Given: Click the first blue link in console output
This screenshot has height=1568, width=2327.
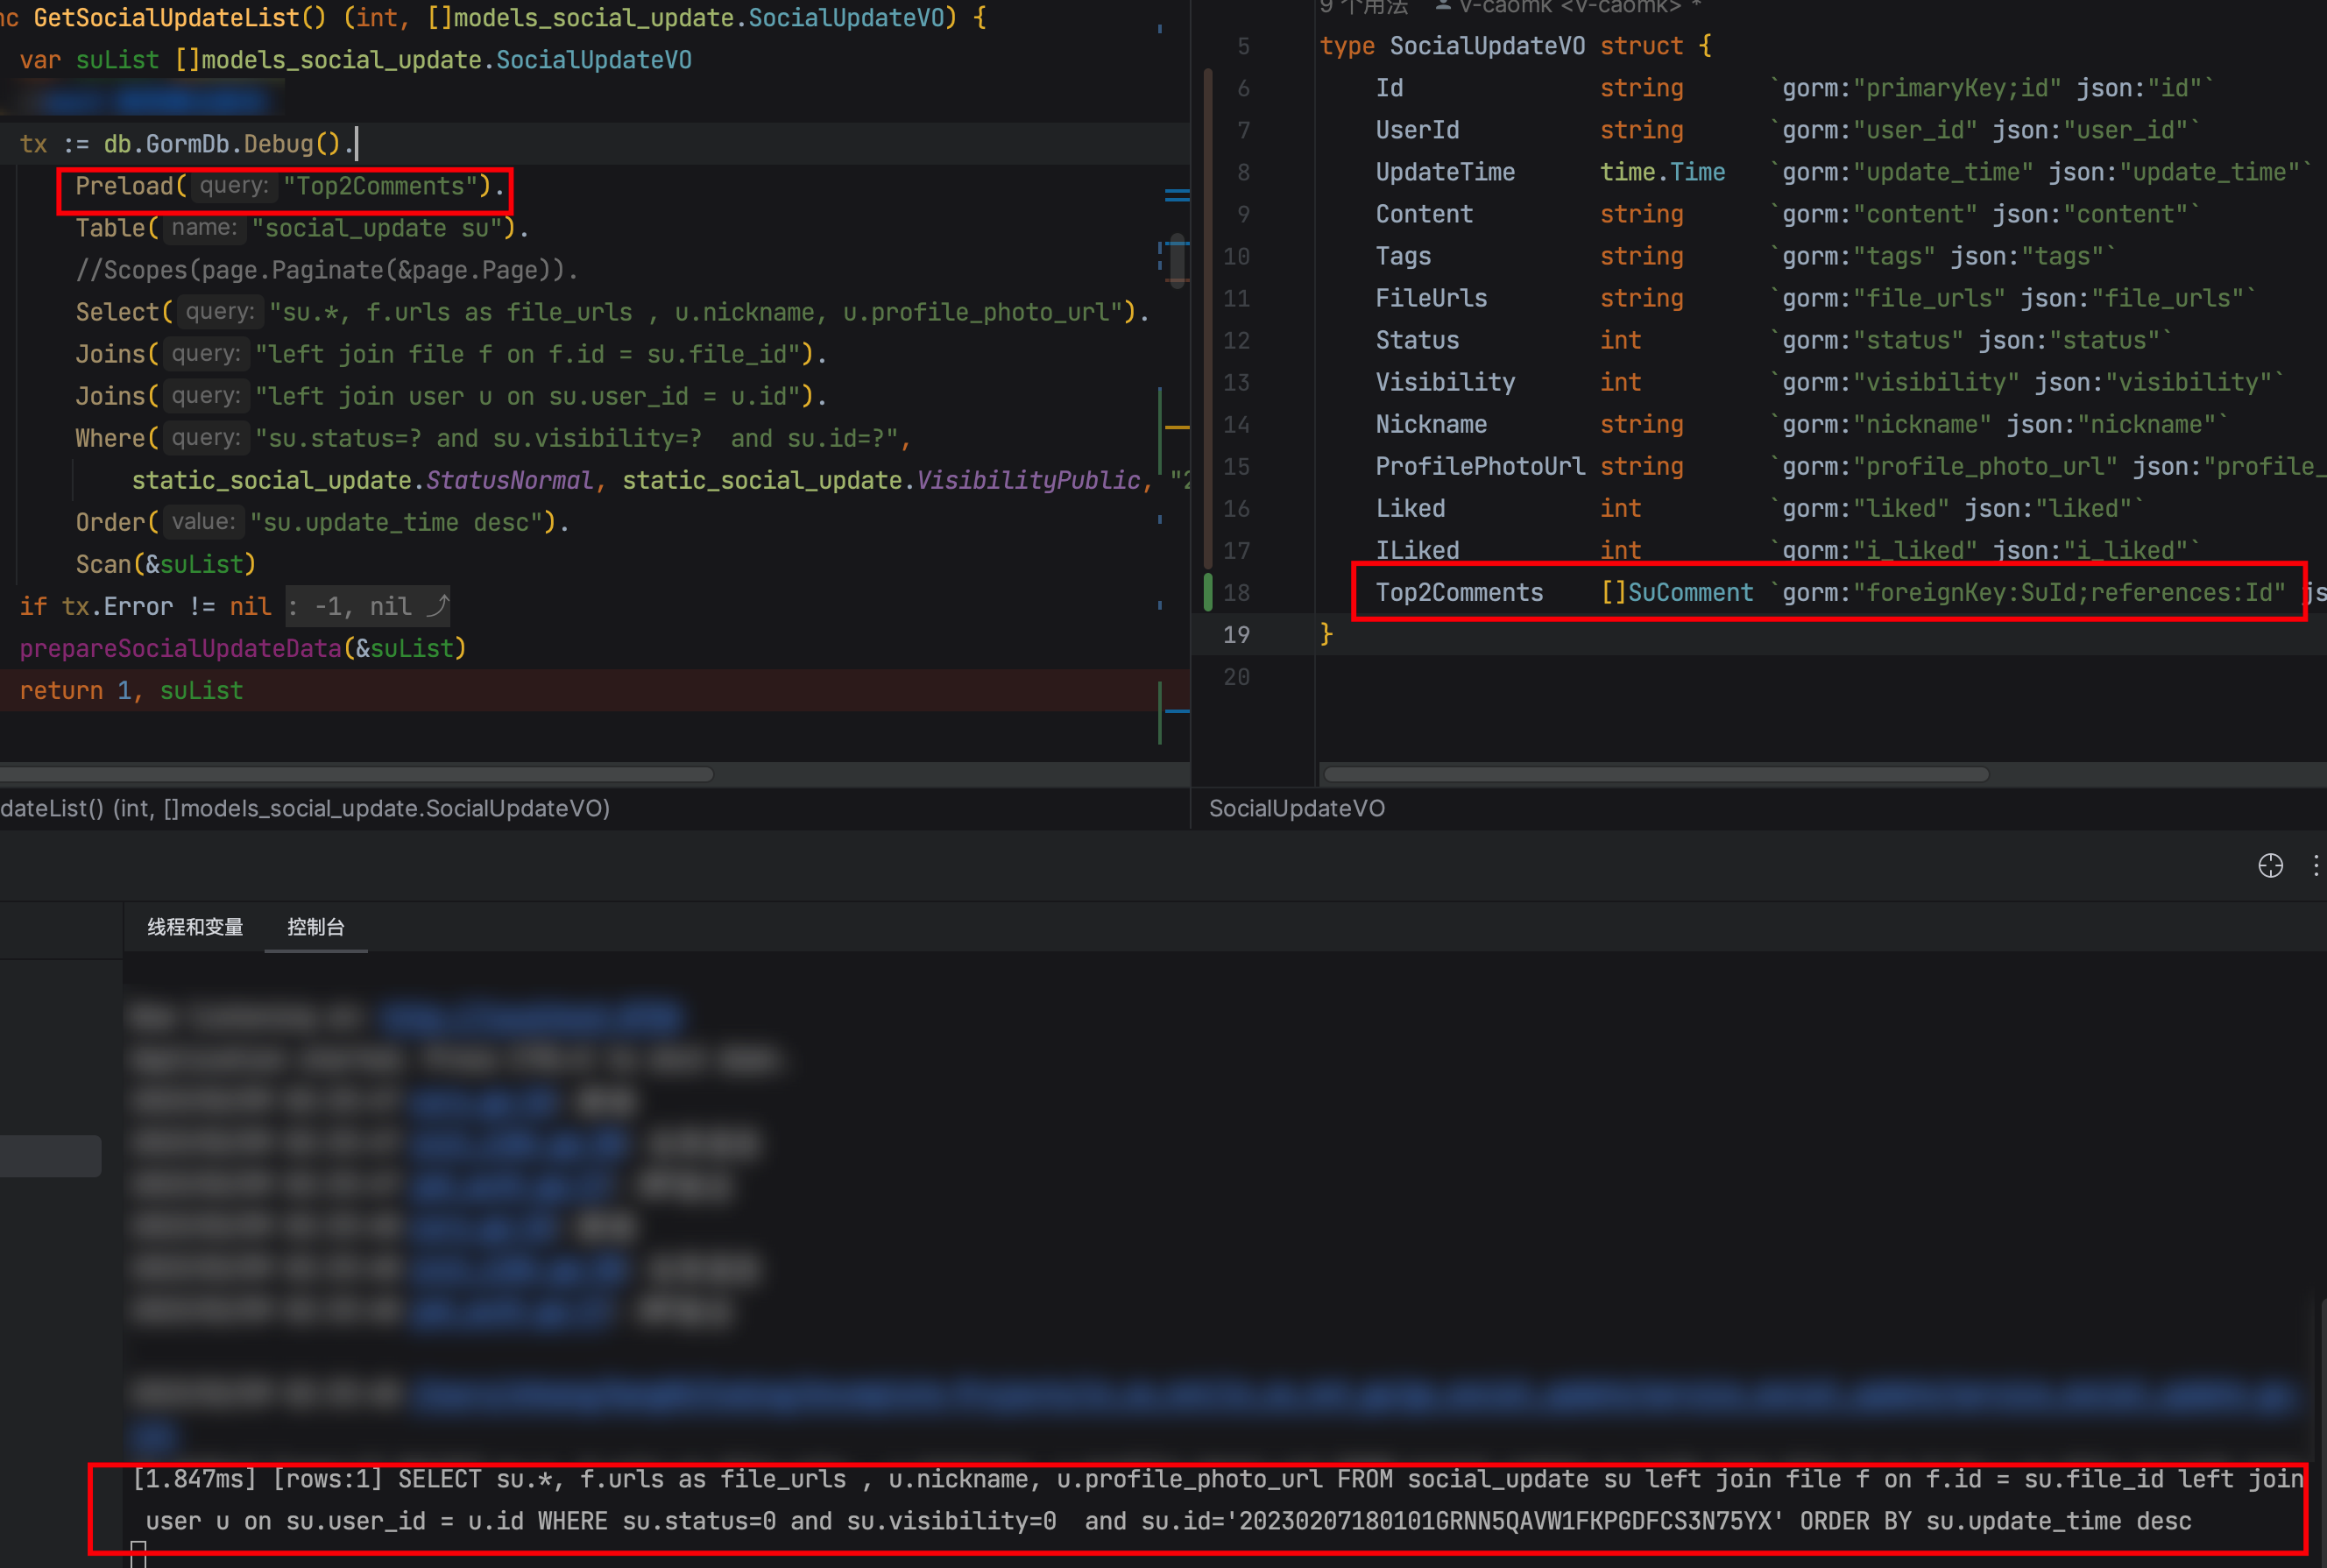Looking at the screenshot, I should coord(531,1018).
